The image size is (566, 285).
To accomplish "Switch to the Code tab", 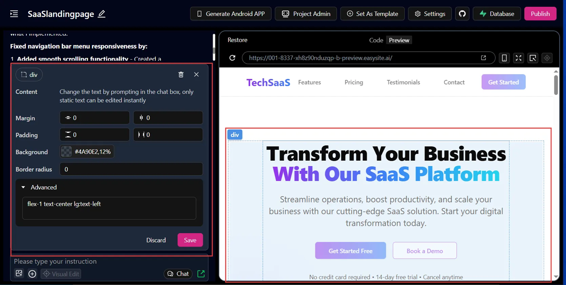I will pyautogui.click(x=376, y=40).
